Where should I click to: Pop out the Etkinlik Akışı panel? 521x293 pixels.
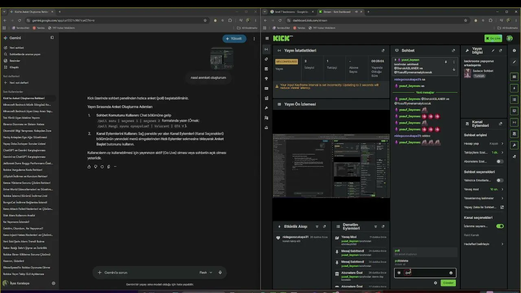point(324,227)
